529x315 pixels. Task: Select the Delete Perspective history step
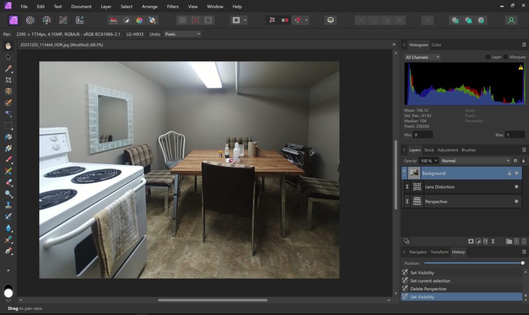pyautogui.click(x=428, y=289)
